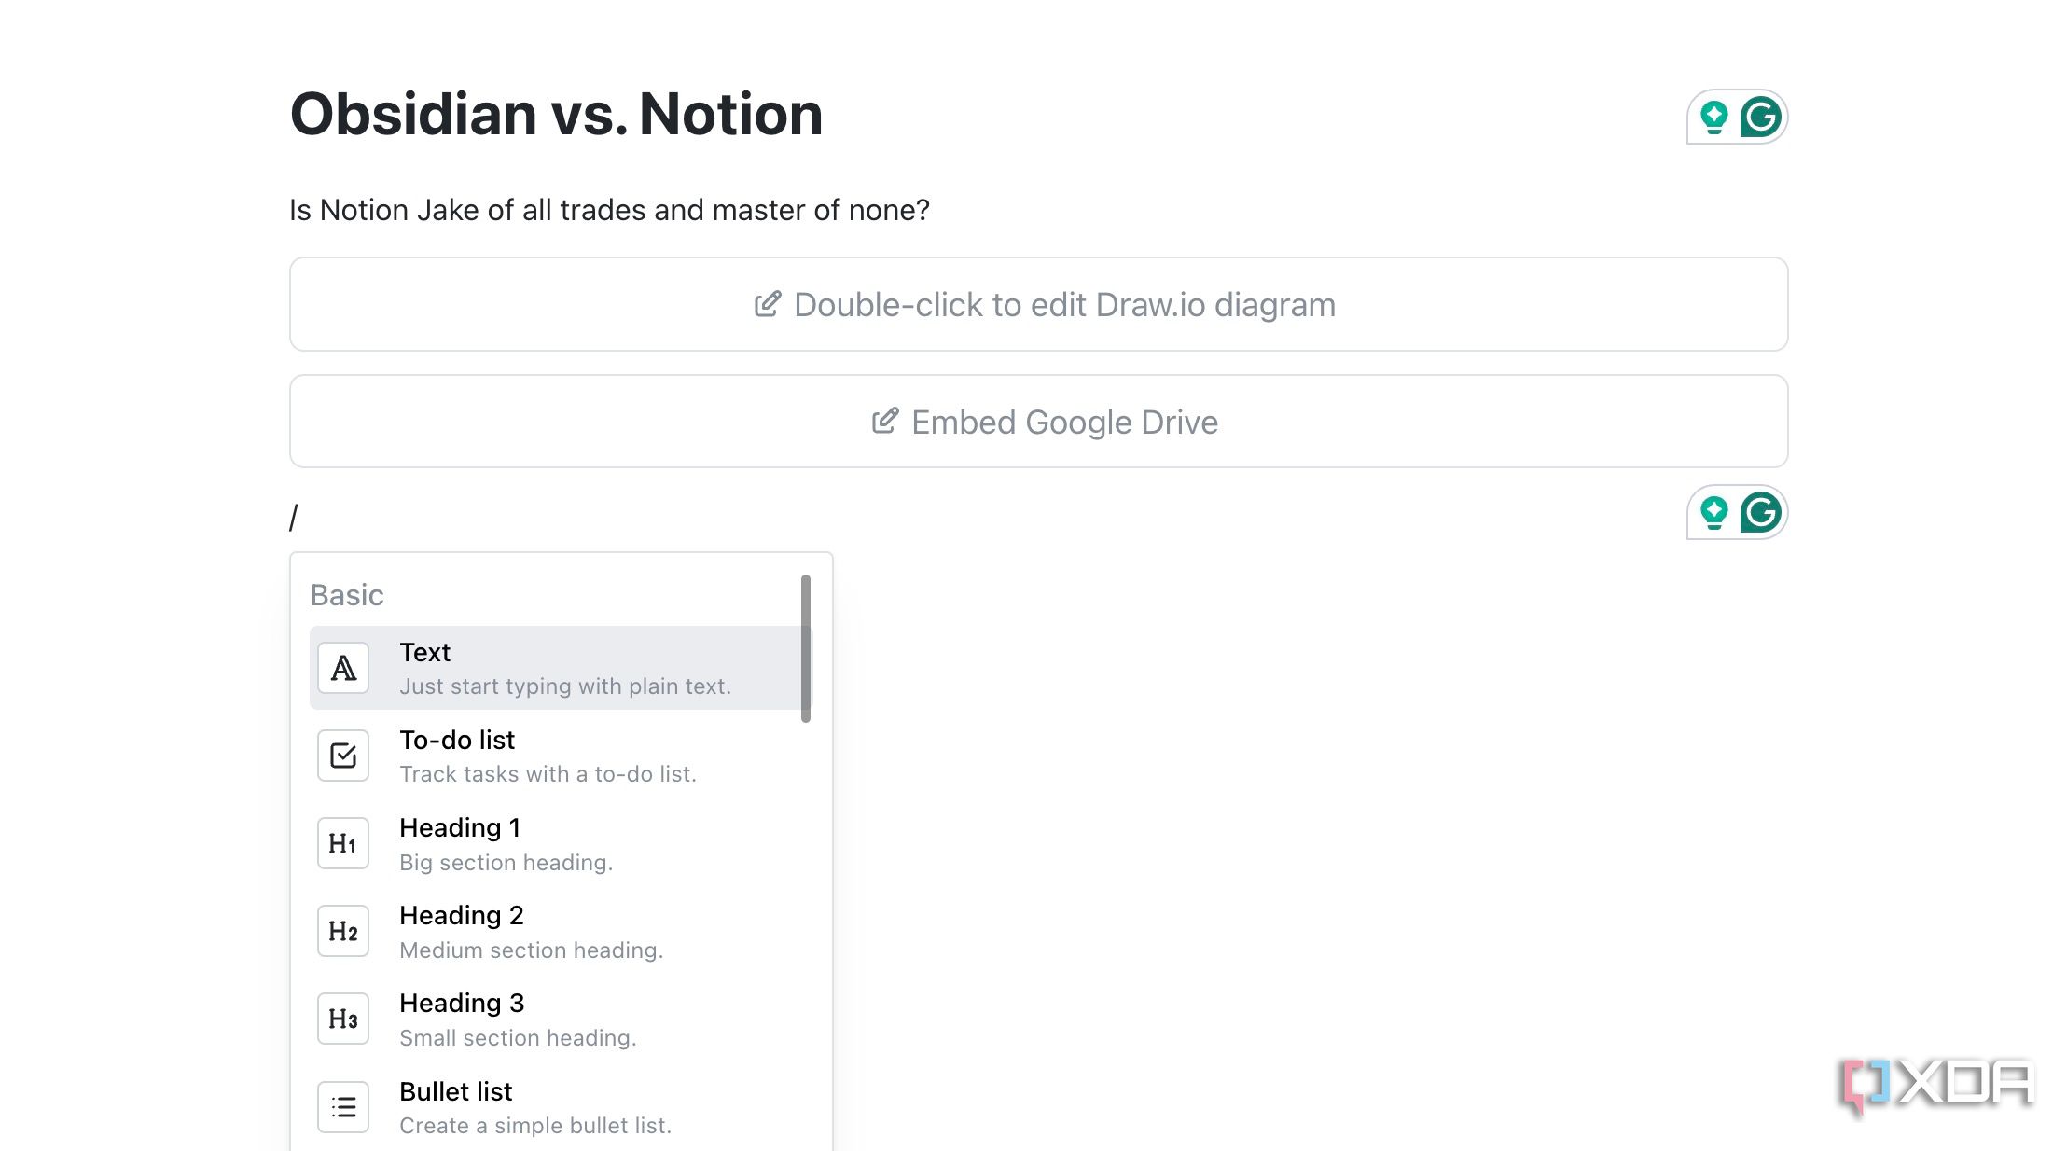Click the H1 heading icon

pos(343,843)
